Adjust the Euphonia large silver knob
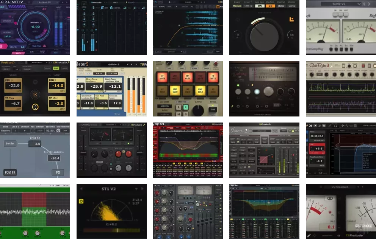The height and width of the screenshot is (239, 376). click(x=268, y=92)
